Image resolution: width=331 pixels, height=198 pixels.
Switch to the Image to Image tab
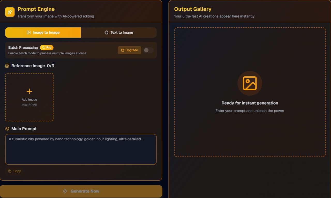point(43,33)
